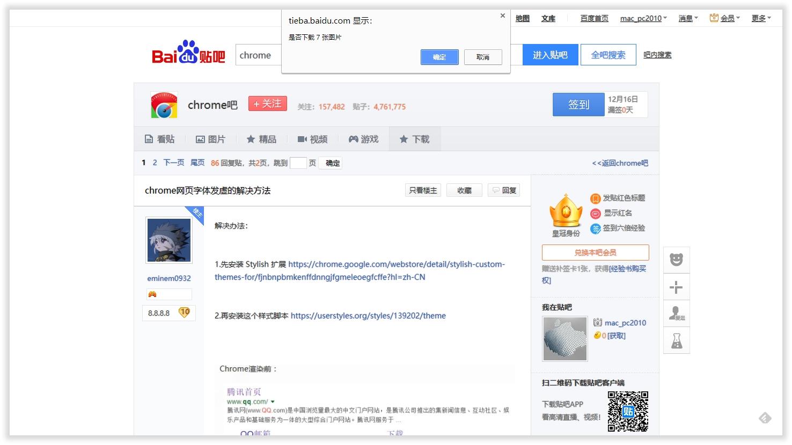Open the mac_pc2010 link in the sidebar

click(625, 323)
